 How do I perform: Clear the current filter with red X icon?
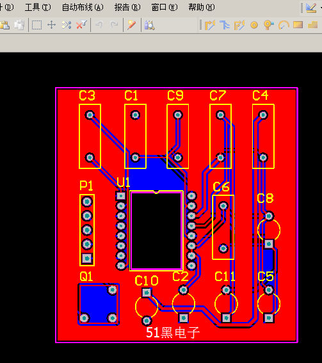(x=81, y=25)
